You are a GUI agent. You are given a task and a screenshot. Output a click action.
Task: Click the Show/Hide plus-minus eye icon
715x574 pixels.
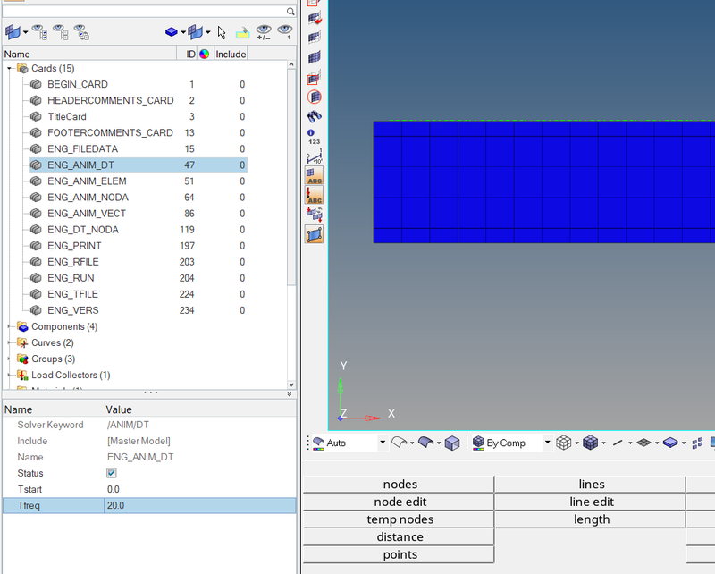pyautogui.click(x=265, y=33)
